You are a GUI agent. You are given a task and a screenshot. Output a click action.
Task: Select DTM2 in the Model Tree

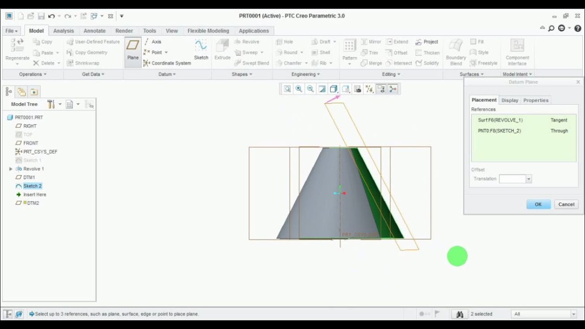pyautogui.click(x=32, y=203)
